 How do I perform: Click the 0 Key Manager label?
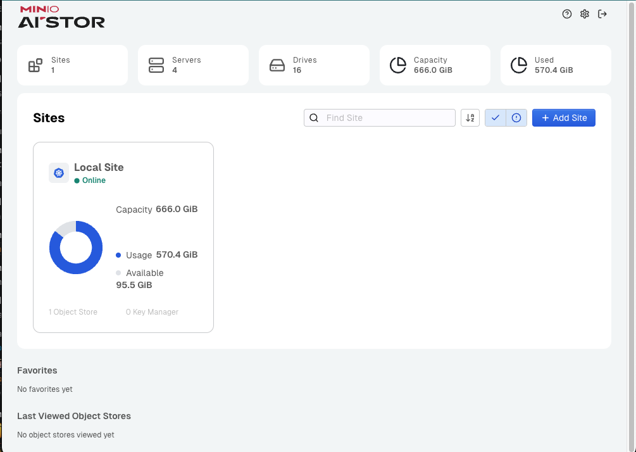[x=152, y=312]
